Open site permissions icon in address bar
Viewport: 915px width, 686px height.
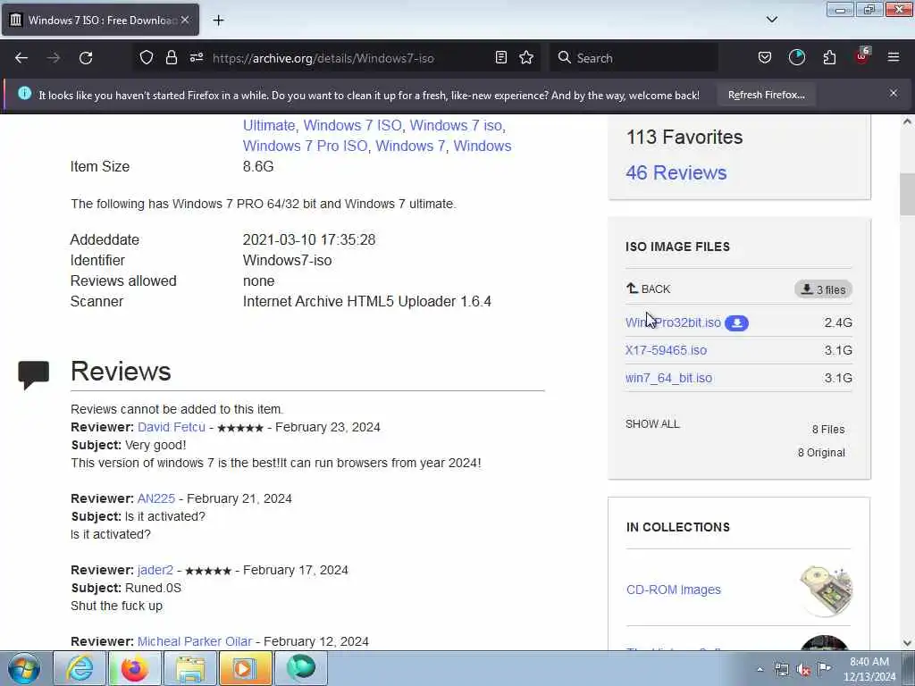(x=196, y=57)
